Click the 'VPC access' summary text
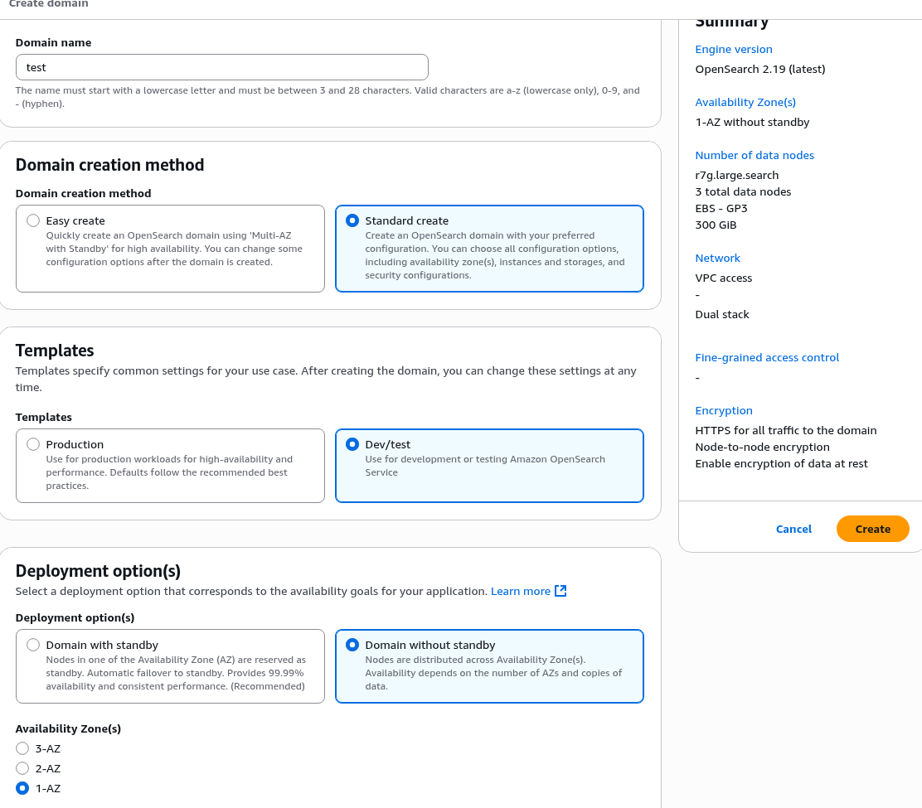Image resolution: width=922 pixels, height=808 pixels. (724, 278)
